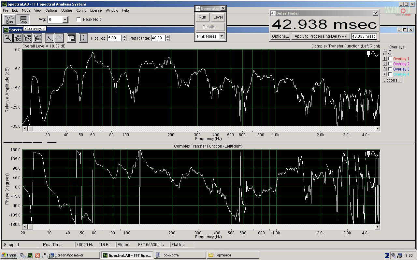Switch to Картинки folder in taskbar

[x=233, y=255]
